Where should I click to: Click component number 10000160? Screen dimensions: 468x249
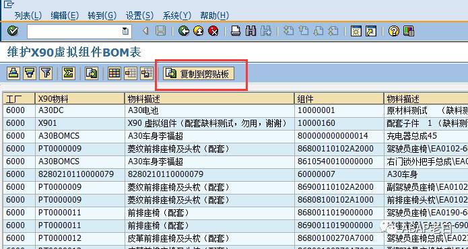316,123
